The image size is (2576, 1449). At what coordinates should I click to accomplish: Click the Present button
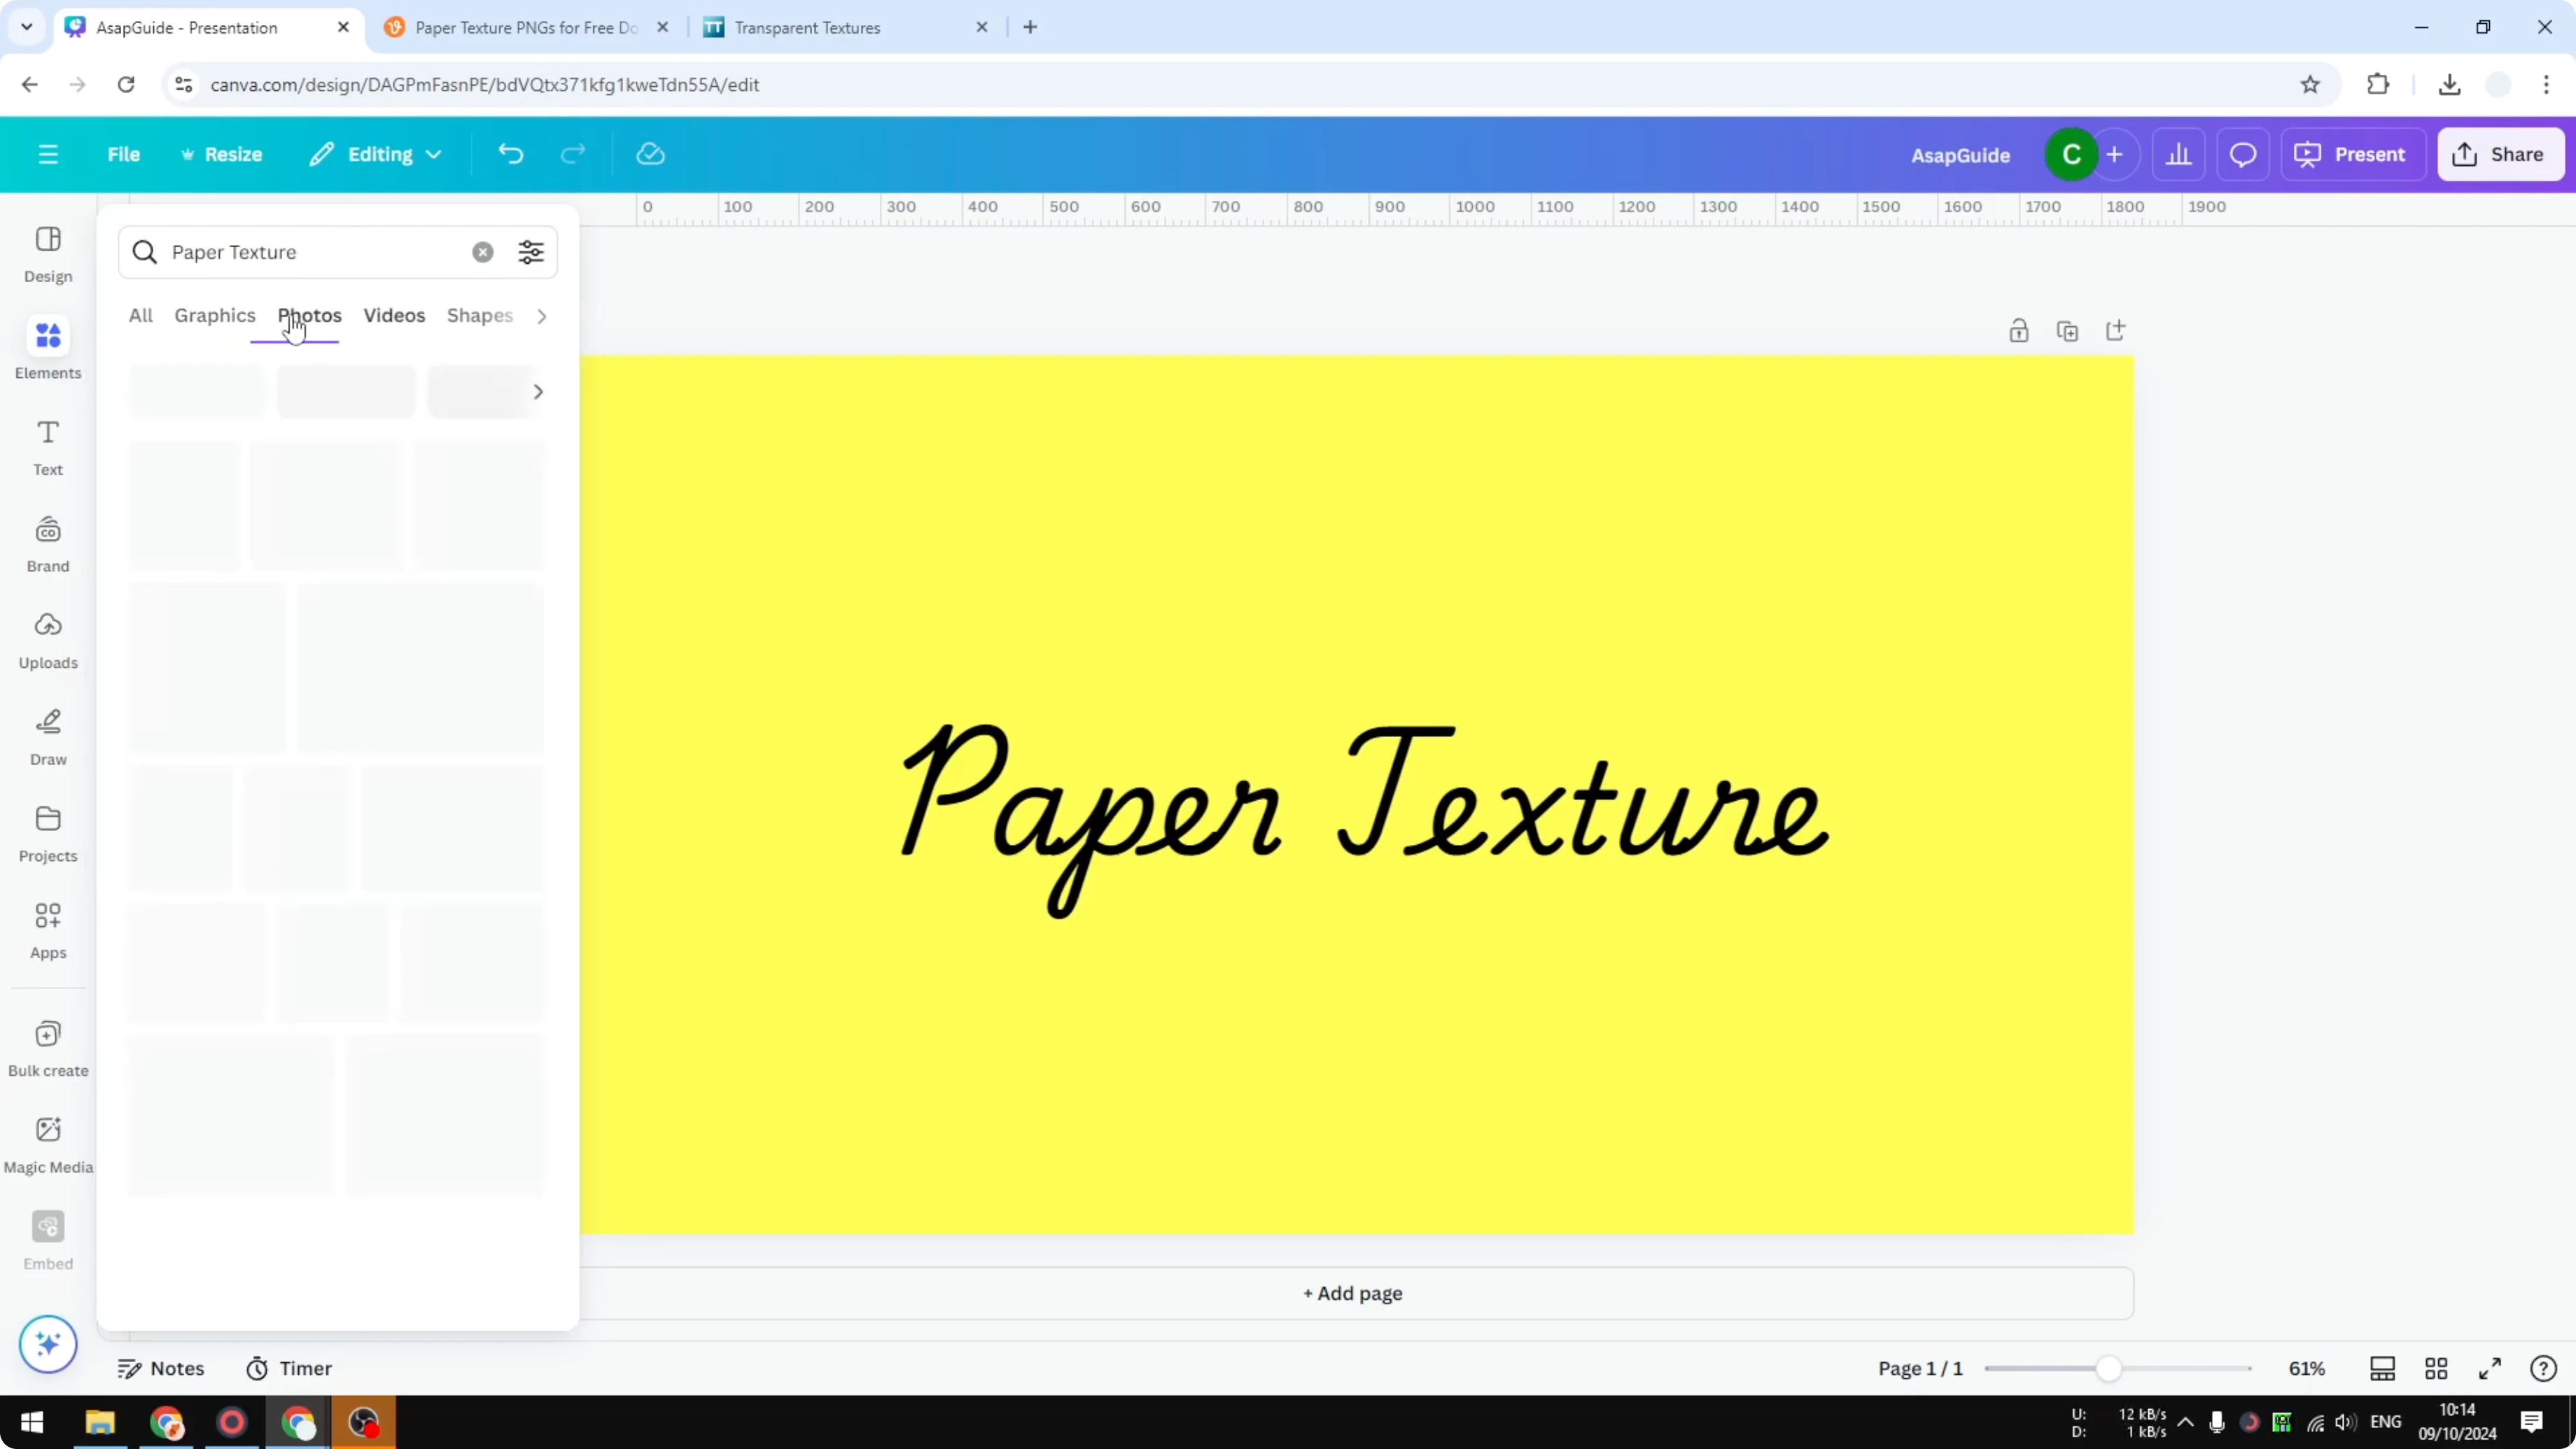tap(2354, 154)
